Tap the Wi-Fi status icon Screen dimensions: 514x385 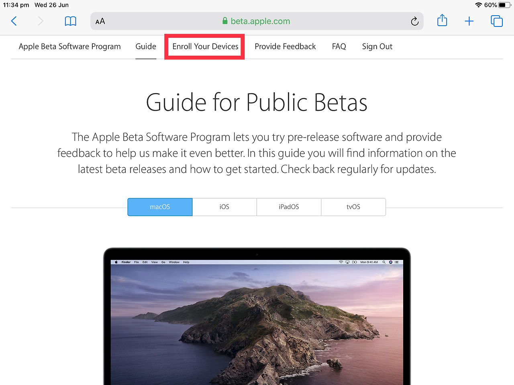pos(478,5)
